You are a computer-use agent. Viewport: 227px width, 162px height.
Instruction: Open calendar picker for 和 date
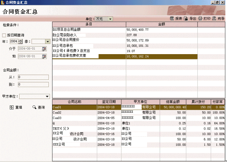point(44,56)
